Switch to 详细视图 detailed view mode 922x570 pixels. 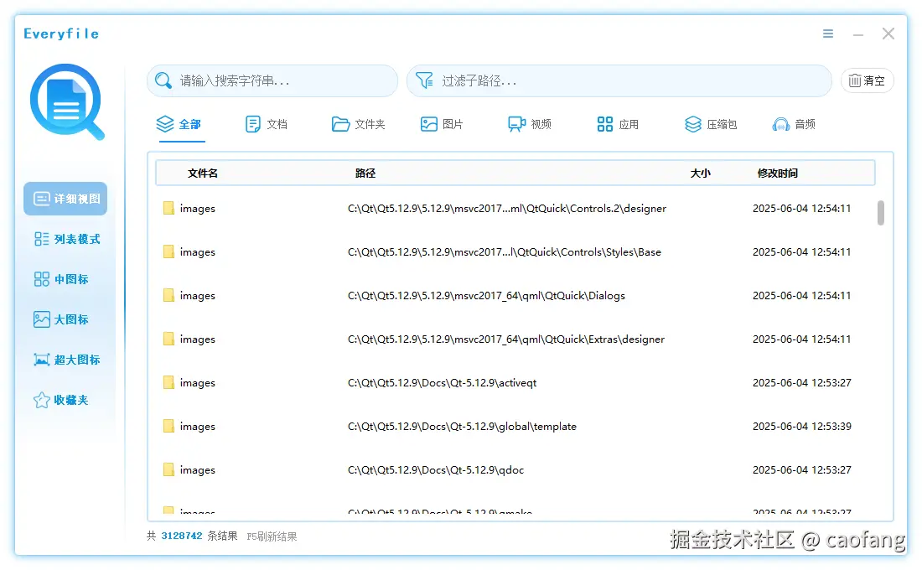pos(65,199)
